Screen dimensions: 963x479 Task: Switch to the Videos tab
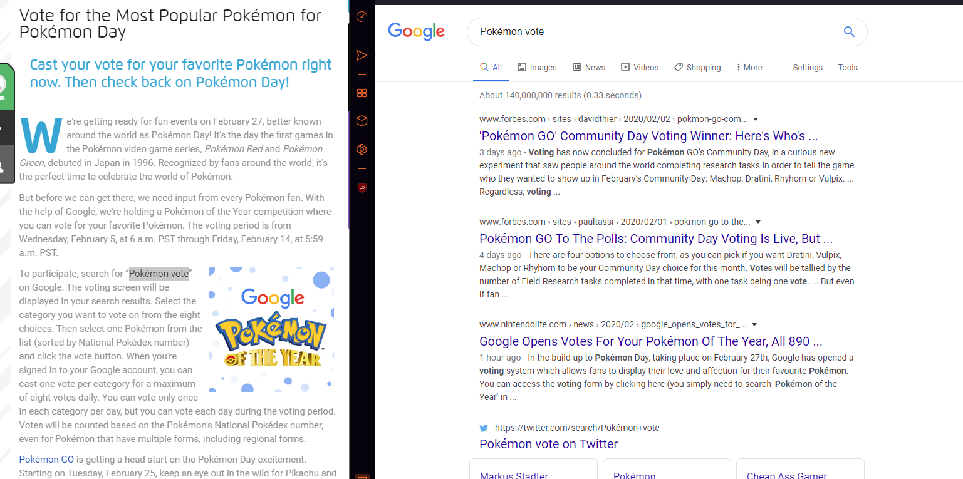pos(640,68)
